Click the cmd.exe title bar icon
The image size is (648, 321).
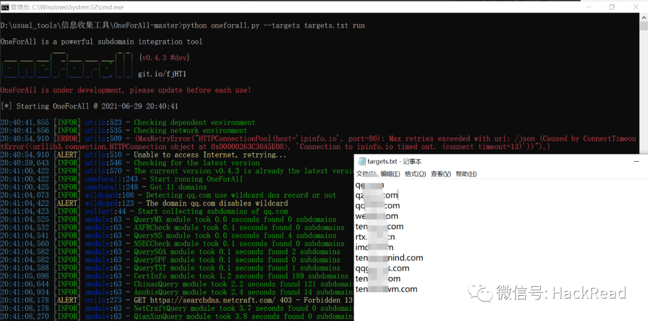pyautogui.click(x=5, y=7)
